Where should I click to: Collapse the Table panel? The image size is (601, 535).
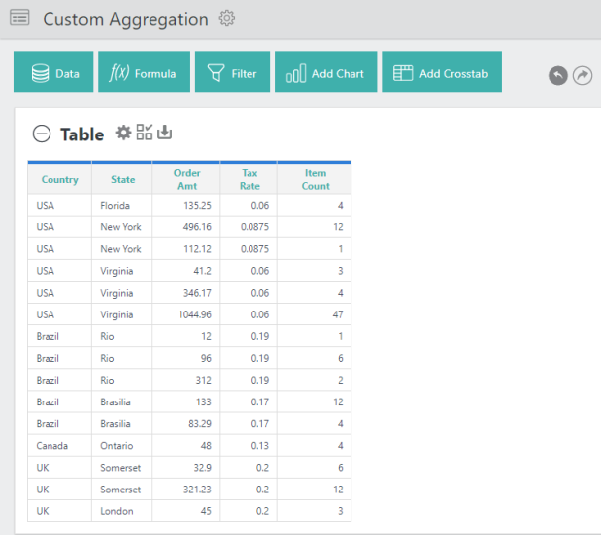pyautogui.click(x=42, y=134)
